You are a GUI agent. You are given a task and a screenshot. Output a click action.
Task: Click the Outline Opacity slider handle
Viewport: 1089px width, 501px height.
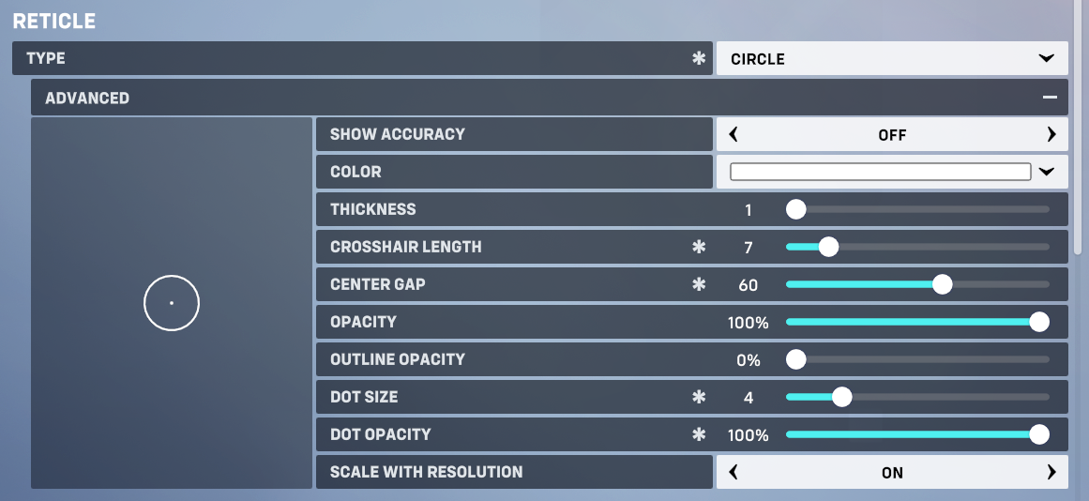coord(796,359)
